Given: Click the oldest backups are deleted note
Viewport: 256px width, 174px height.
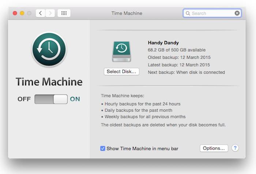Looking at the screenshot, I should coord(163,125).
